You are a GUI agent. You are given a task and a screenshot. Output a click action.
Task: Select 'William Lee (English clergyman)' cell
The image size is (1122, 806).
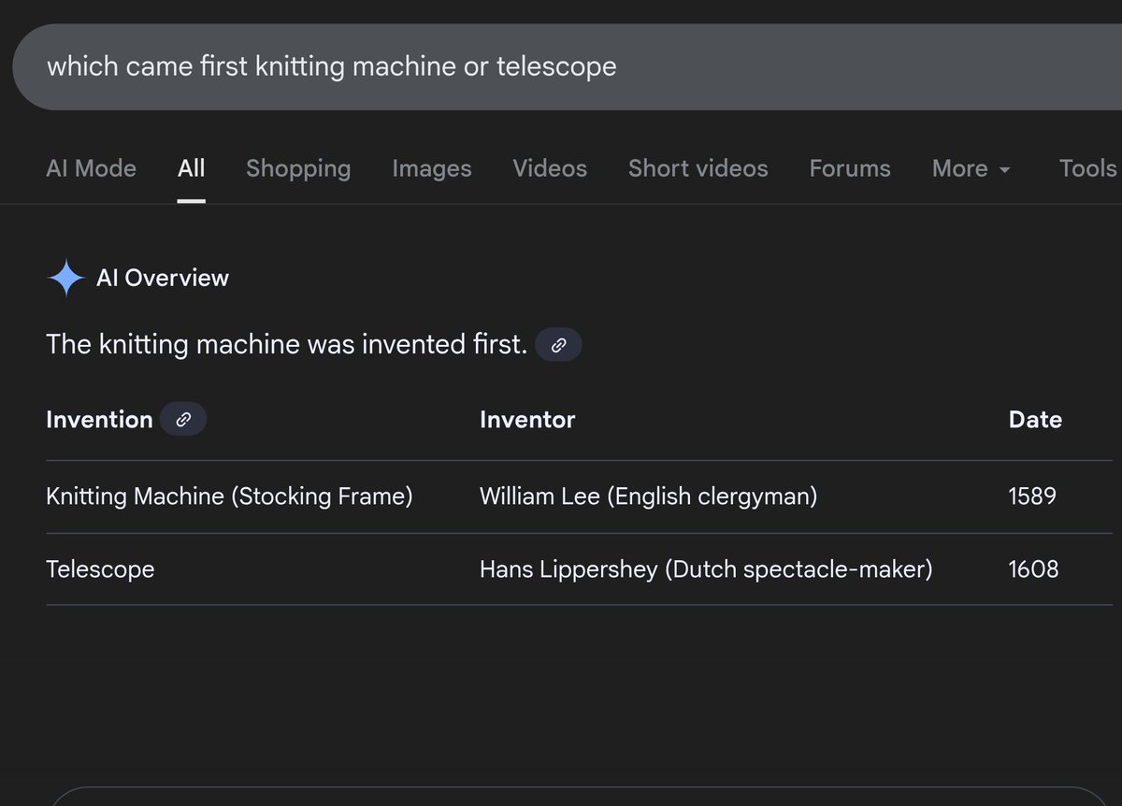tap(648, 496)
